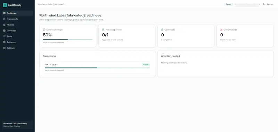Click '10 of 20 controls mapped' text

(54, 42)
